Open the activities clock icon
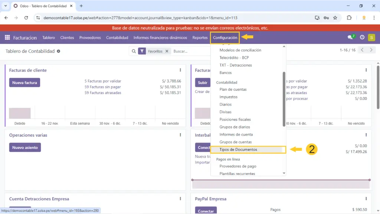Image resolution: width=380 pixels, height=214 pixels. coord(362,38)
